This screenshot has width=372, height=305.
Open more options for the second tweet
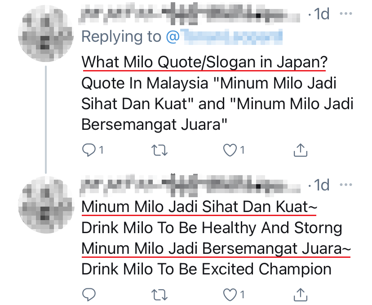[x=346, y=185]
